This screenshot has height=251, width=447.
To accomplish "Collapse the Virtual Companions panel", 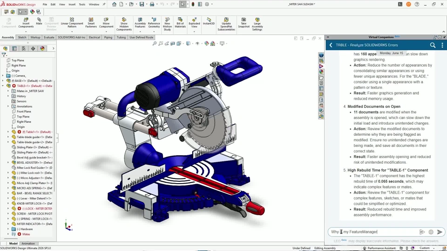I will 328,37.
